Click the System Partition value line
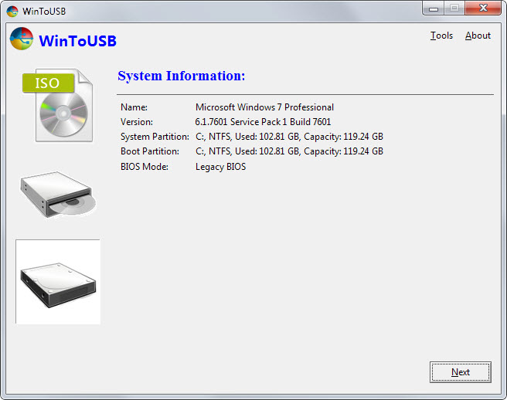This screenshot has height=400, width=507. [x=289, y=137]
